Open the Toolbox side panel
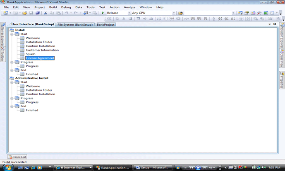The height and width of the screenshot is (171, 285). coord(2,54)
